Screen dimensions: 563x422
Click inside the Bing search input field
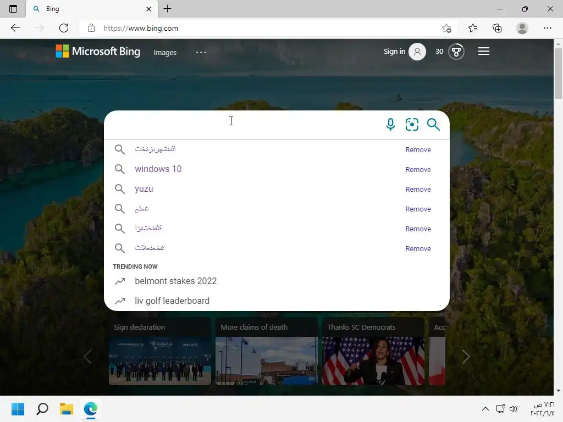pos(244,125)
